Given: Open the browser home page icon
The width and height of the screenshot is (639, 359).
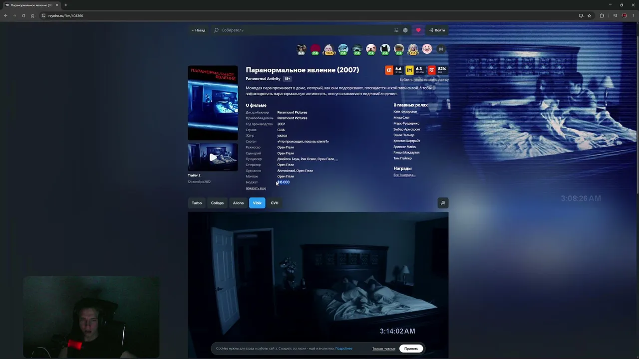Looking at the screenshot, I should [32, 15].
